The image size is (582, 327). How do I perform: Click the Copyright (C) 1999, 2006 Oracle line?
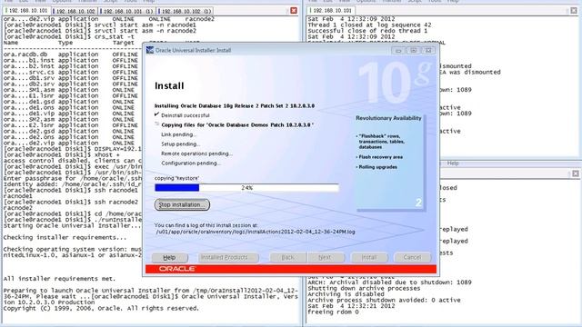(x=101, y=309)
